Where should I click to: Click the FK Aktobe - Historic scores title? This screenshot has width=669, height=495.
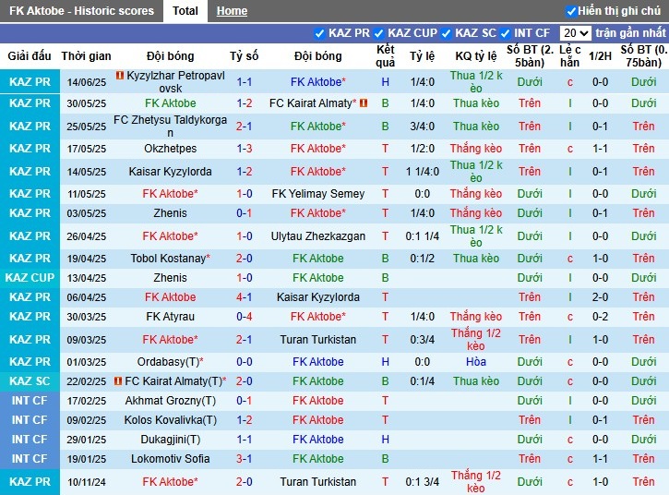(81, 11)
